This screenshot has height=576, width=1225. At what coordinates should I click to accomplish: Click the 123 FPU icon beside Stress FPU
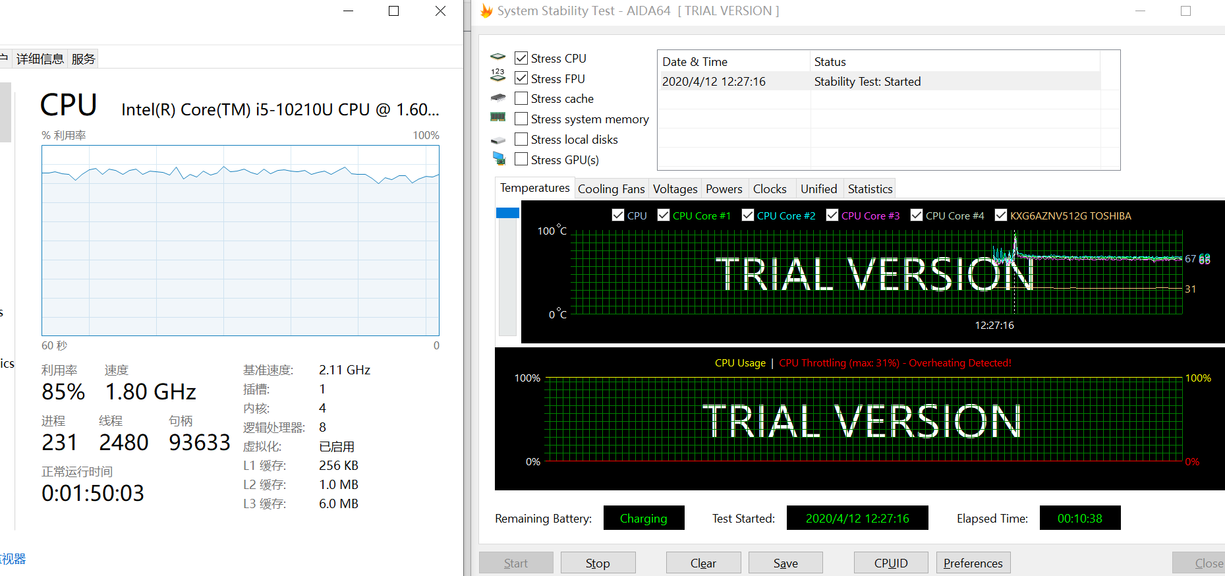(498, 76)
